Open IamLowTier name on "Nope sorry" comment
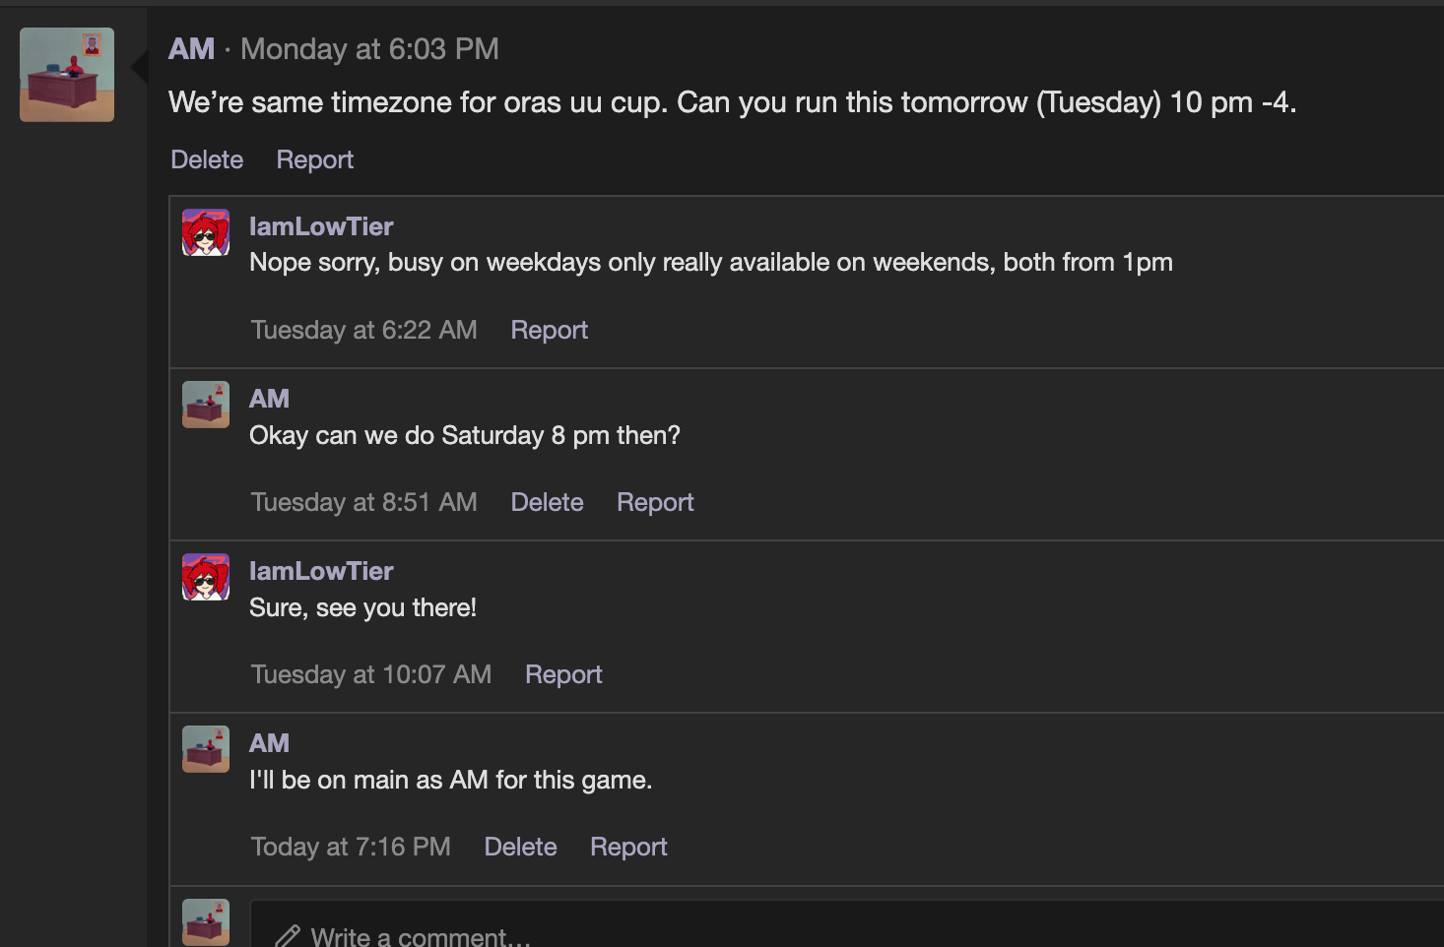Image resolution: width=1444 pixels, height=947 pixels. 321,226
